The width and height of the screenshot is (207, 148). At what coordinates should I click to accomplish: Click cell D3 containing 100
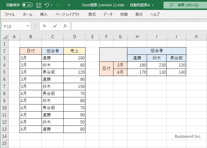tap(74, 58)
